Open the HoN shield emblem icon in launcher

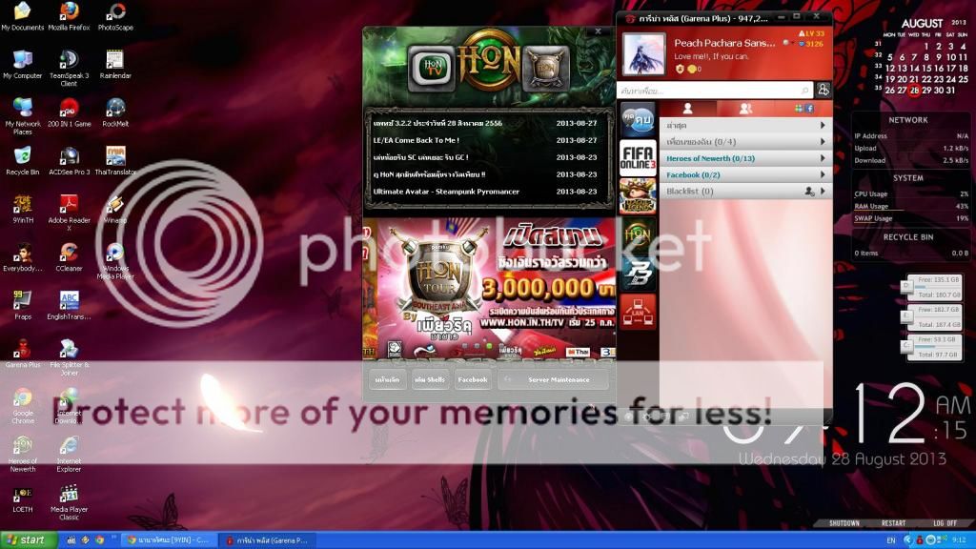[x=546, y=68]
